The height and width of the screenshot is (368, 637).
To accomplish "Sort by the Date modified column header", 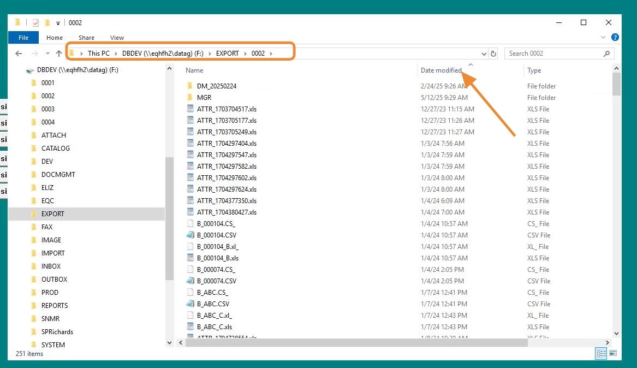I will (441, 70).
